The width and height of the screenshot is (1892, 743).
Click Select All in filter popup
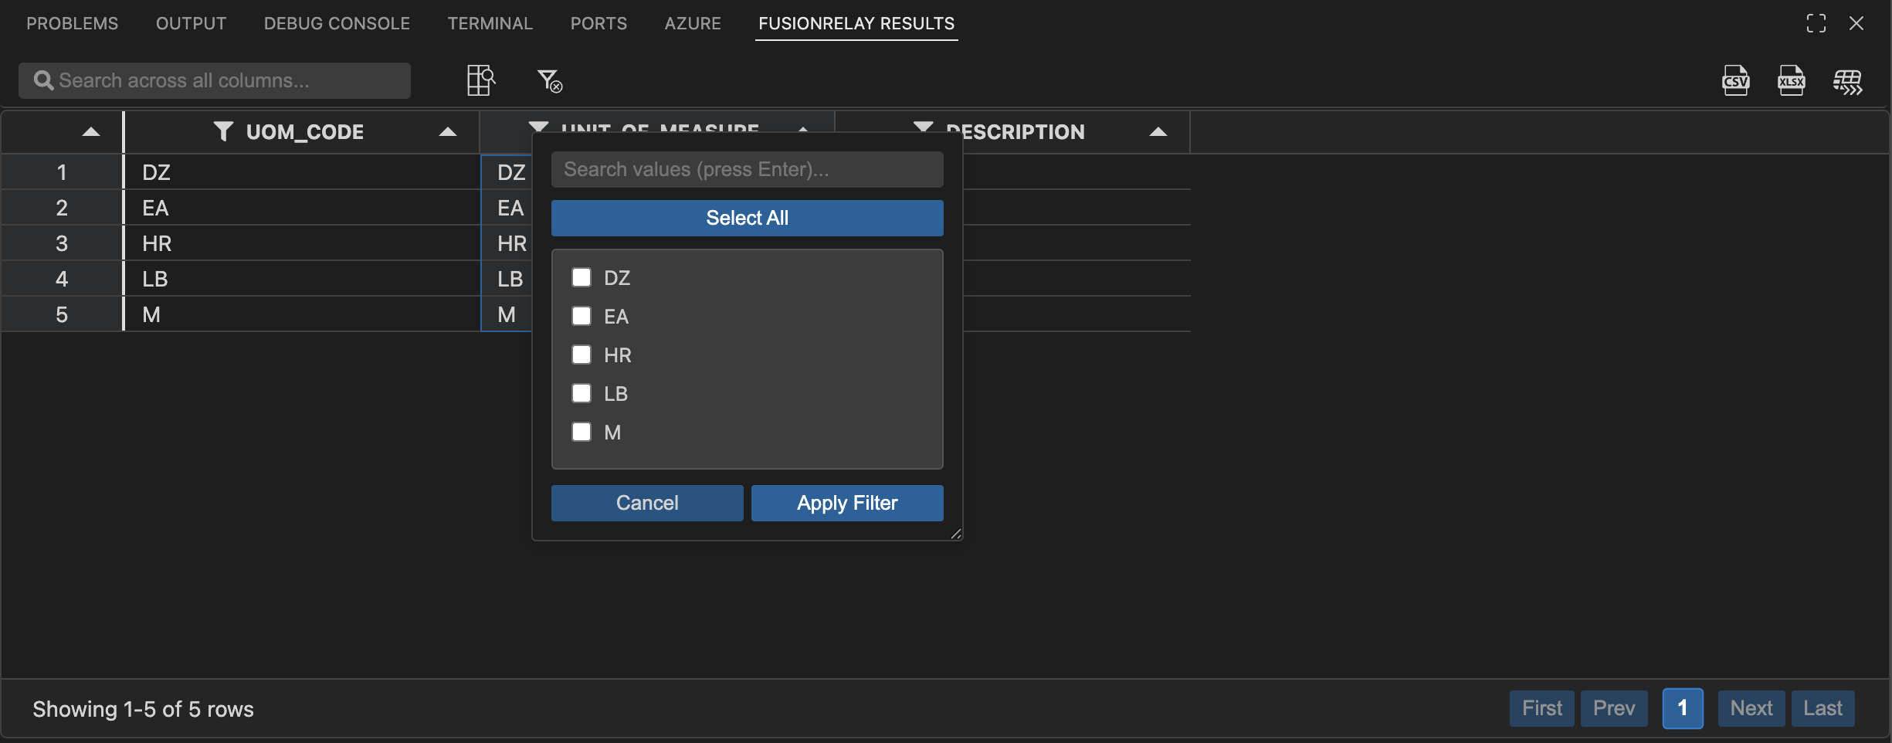pyautogui.click(x=747, y=218)
